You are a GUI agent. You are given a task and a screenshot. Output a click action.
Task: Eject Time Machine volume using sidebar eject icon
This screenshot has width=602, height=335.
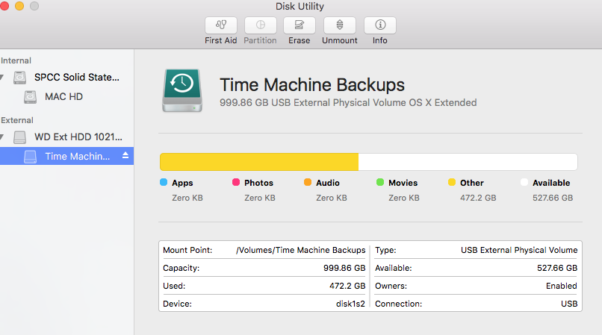click(125, 156)
